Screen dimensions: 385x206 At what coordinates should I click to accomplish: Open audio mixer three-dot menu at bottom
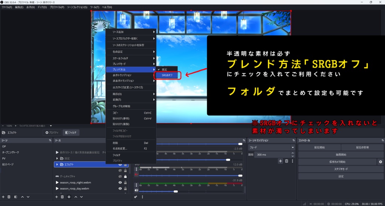tap(142, 197)
